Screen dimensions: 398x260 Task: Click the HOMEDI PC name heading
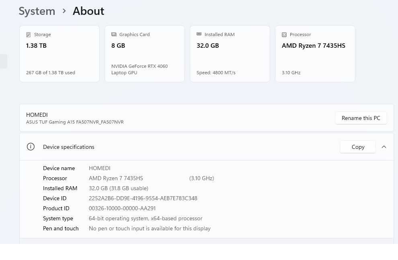[x=37, y=115]
